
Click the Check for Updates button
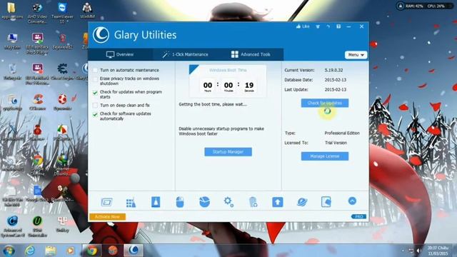pos(325,103)
